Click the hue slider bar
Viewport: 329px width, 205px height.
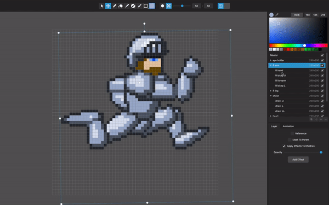298,45
